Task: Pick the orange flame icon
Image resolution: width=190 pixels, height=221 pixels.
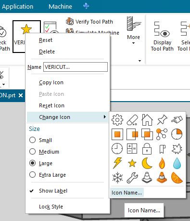Action: coord(162,163)
